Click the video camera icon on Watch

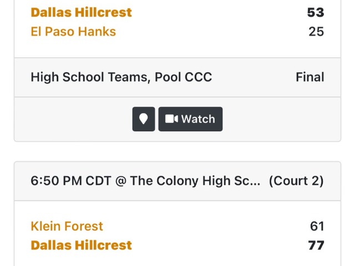[171, 119]
